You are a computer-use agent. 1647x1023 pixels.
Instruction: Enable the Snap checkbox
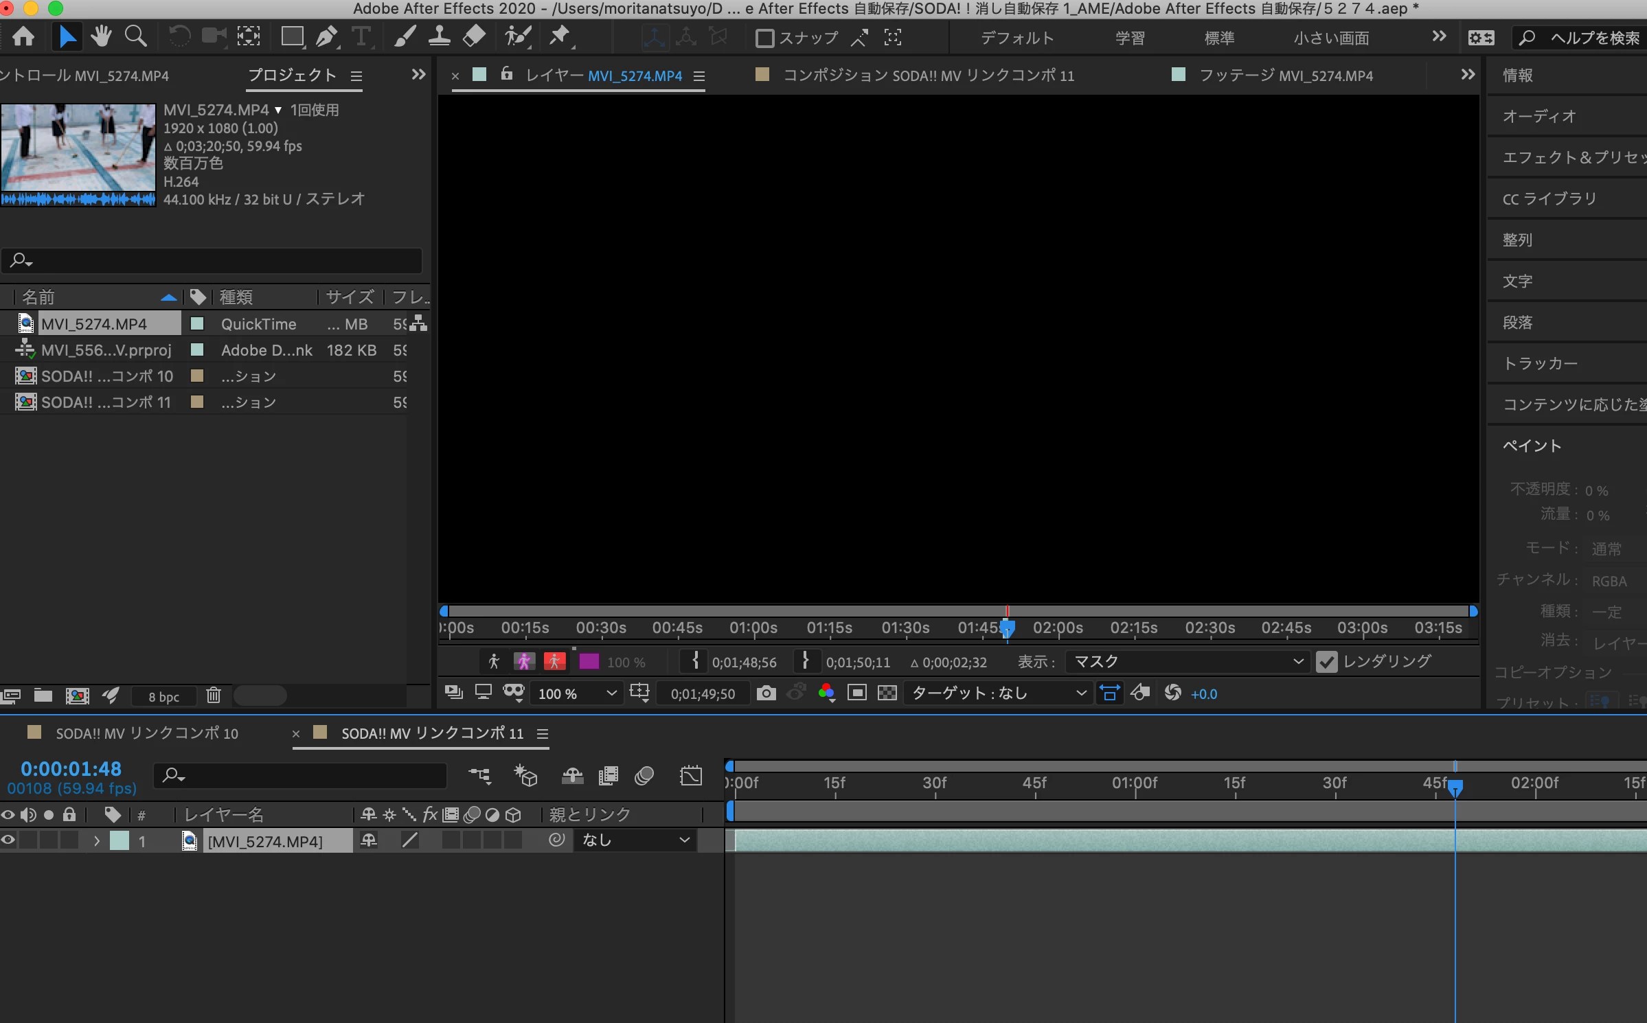point(764,38)
